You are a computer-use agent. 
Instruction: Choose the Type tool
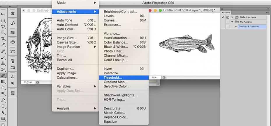[3, 106]
